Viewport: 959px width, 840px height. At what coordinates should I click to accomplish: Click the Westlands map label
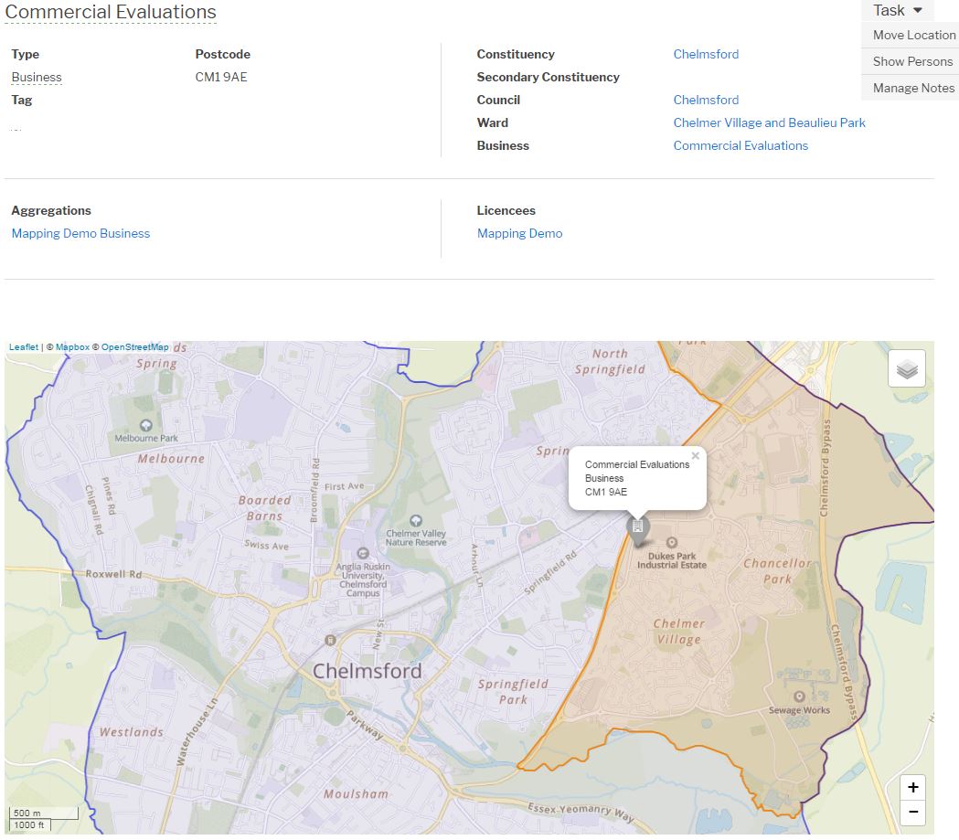132,732
